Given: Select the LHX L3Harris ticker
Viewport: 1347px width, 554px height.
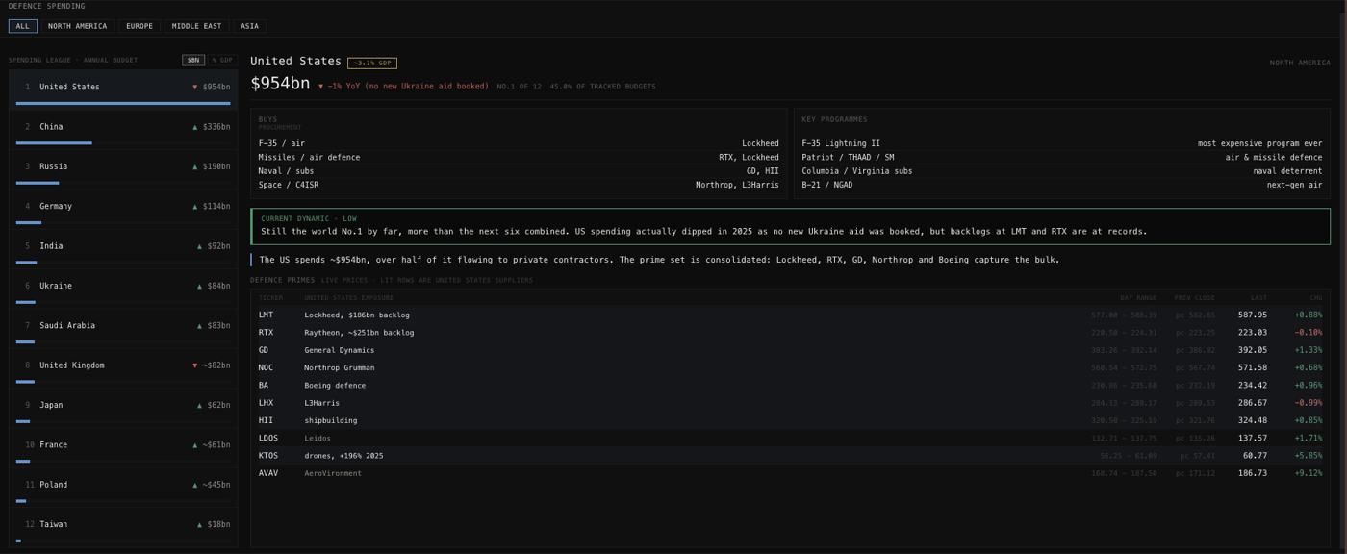Looking at the screenshot, I should pyautogui.click(x=791, y=403).
